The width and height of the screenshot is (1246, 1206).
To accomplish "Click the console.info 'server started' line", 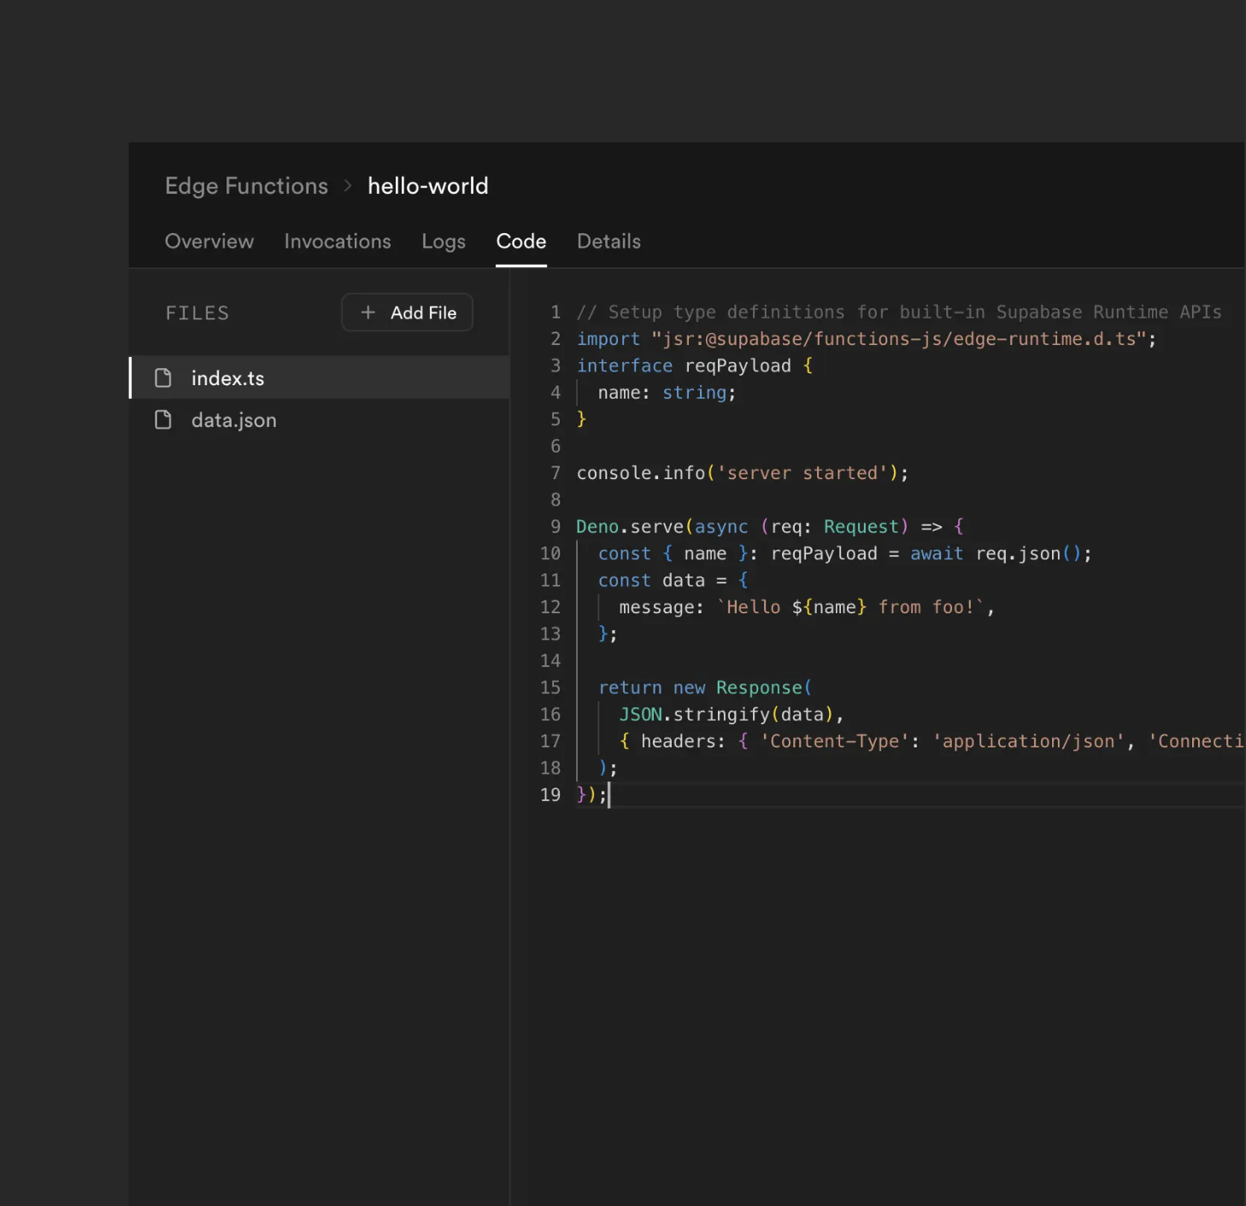I will point(742,472).
